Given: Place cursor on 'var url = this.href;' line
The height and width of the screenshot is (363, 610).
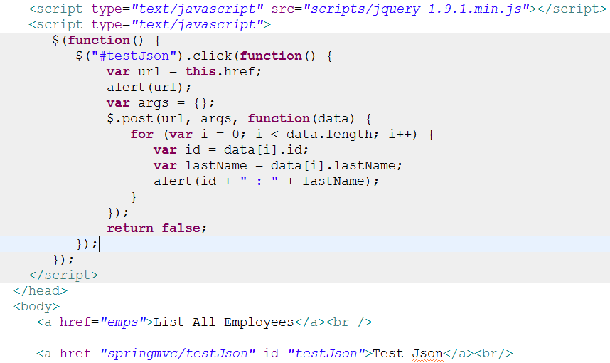Looking at the screenshot, I should [x=184, y=72].
